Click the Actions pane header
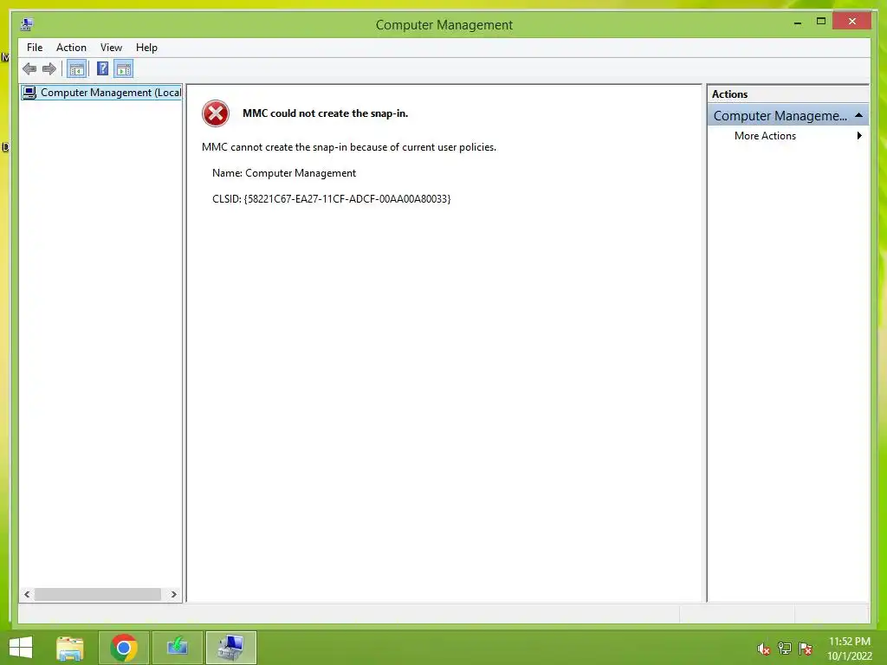This screenshot has height=665, width=887. click(787, 94)
